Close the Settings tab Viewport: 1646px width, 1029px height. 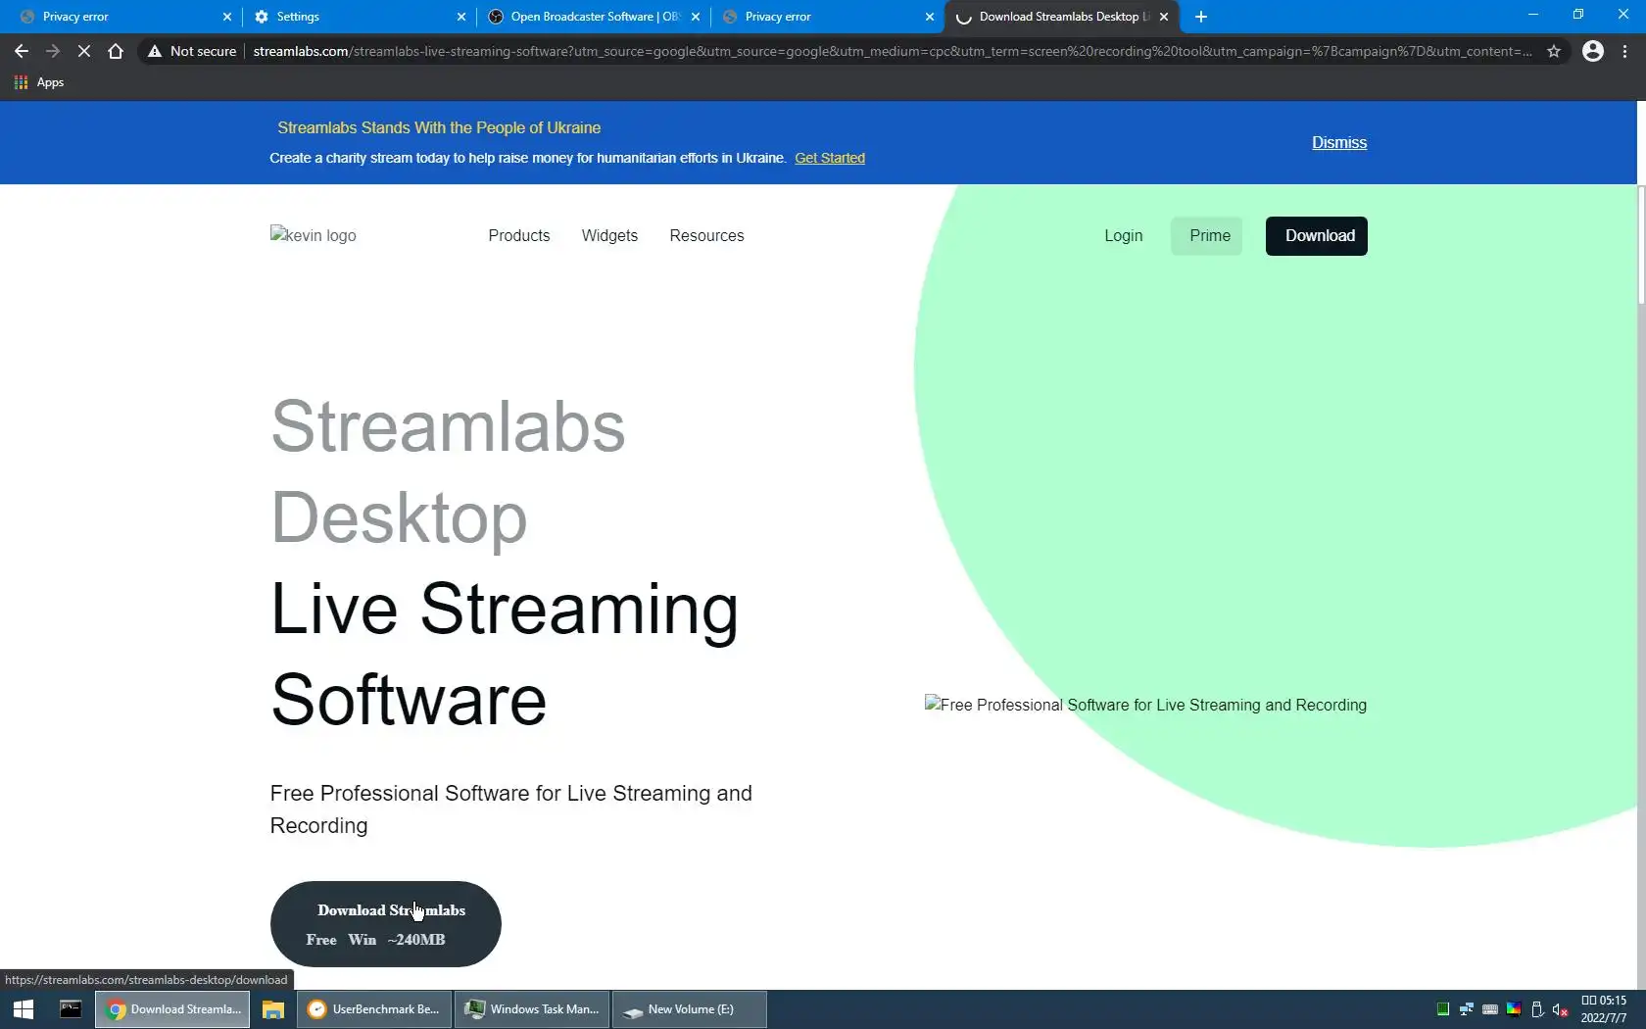pyautogui.click(x=461, y=17)
